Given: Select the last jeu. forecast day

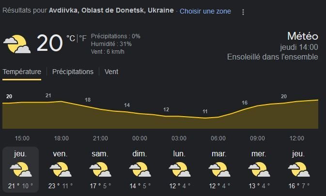Looking at the screenshot, I should pos(298,169).
